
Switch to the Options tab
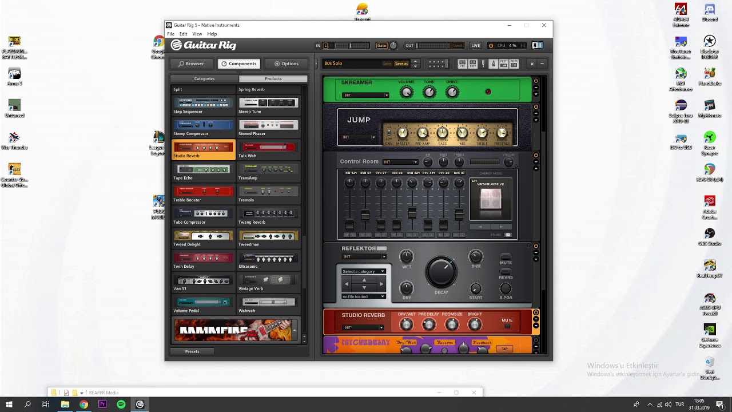[x=286, y=64]
